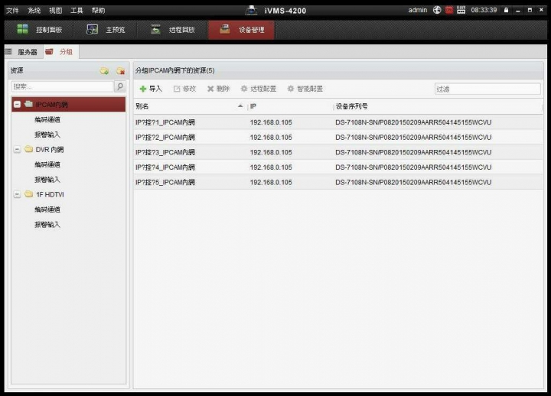Open the 帮助 menu
The image size is (551, 396).
99,10
